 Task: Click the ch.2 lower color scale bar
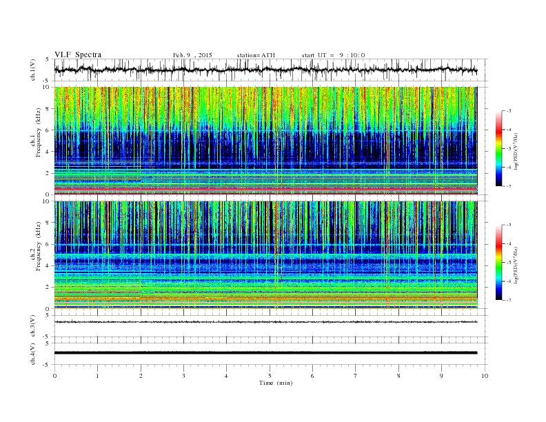pos(498,262)
